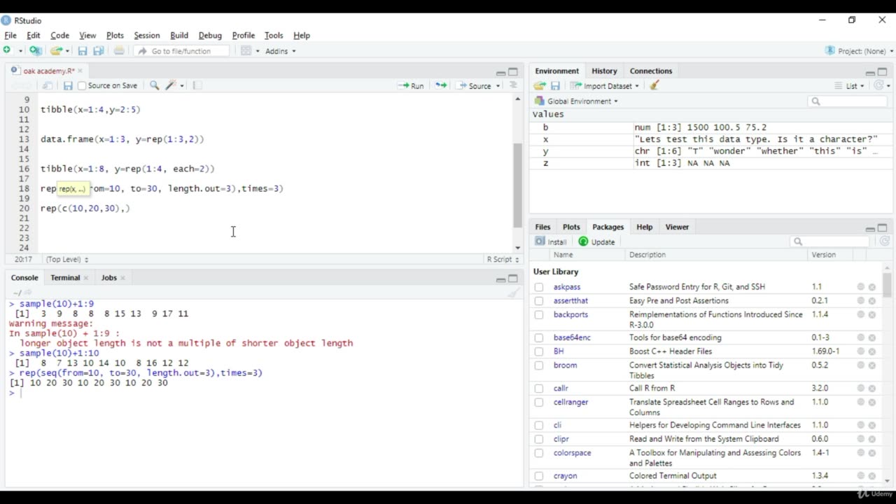Check the backports package checkbox
This screenshot has height=504, width=896.
(x=539, y=315)
